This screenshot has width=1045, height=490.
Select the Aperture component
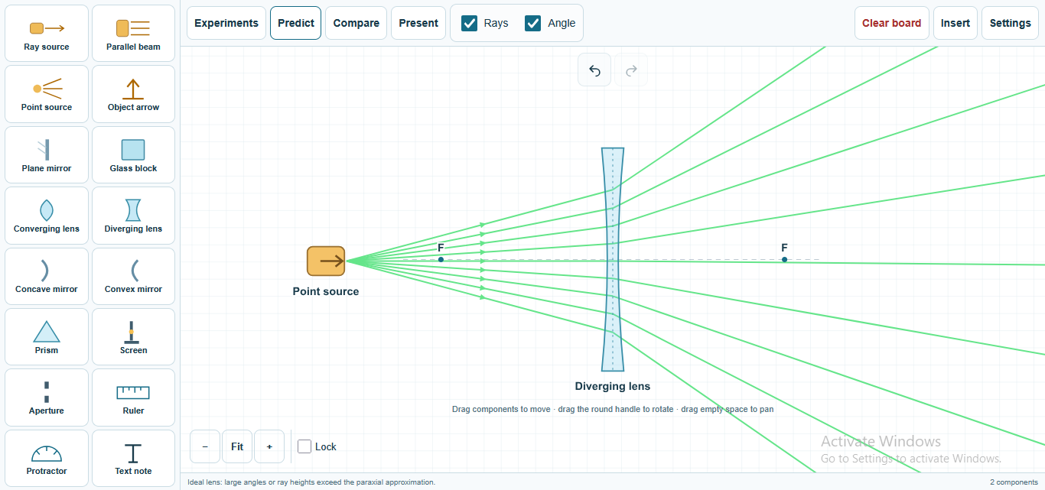(x=47, y=398)
